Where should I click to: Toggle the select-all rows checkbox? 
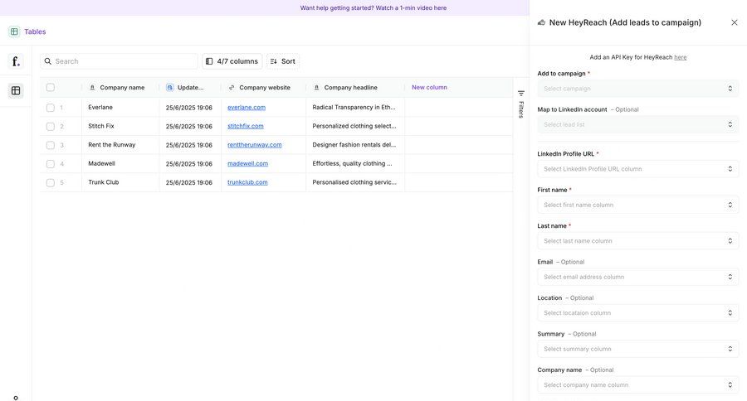51,88
